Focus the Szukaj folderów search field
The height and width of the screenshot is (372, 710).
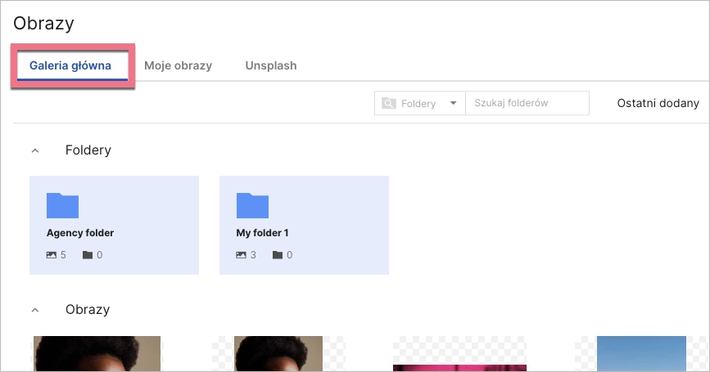pos(527,104)
